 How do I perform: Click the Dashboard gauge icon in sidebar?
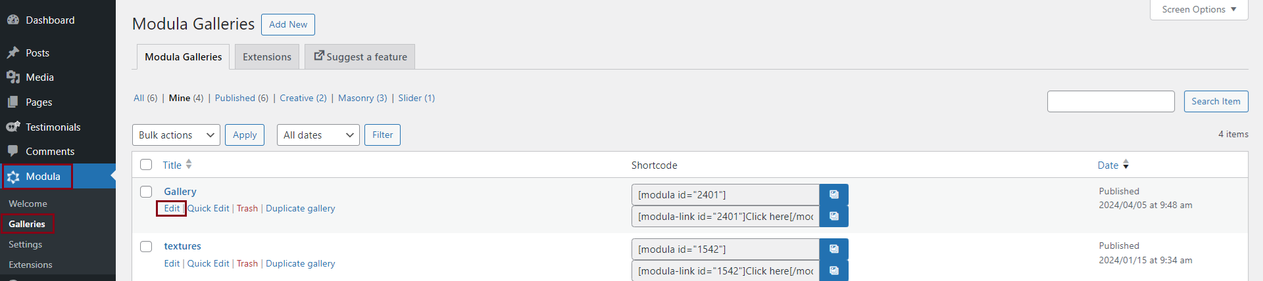13,20
